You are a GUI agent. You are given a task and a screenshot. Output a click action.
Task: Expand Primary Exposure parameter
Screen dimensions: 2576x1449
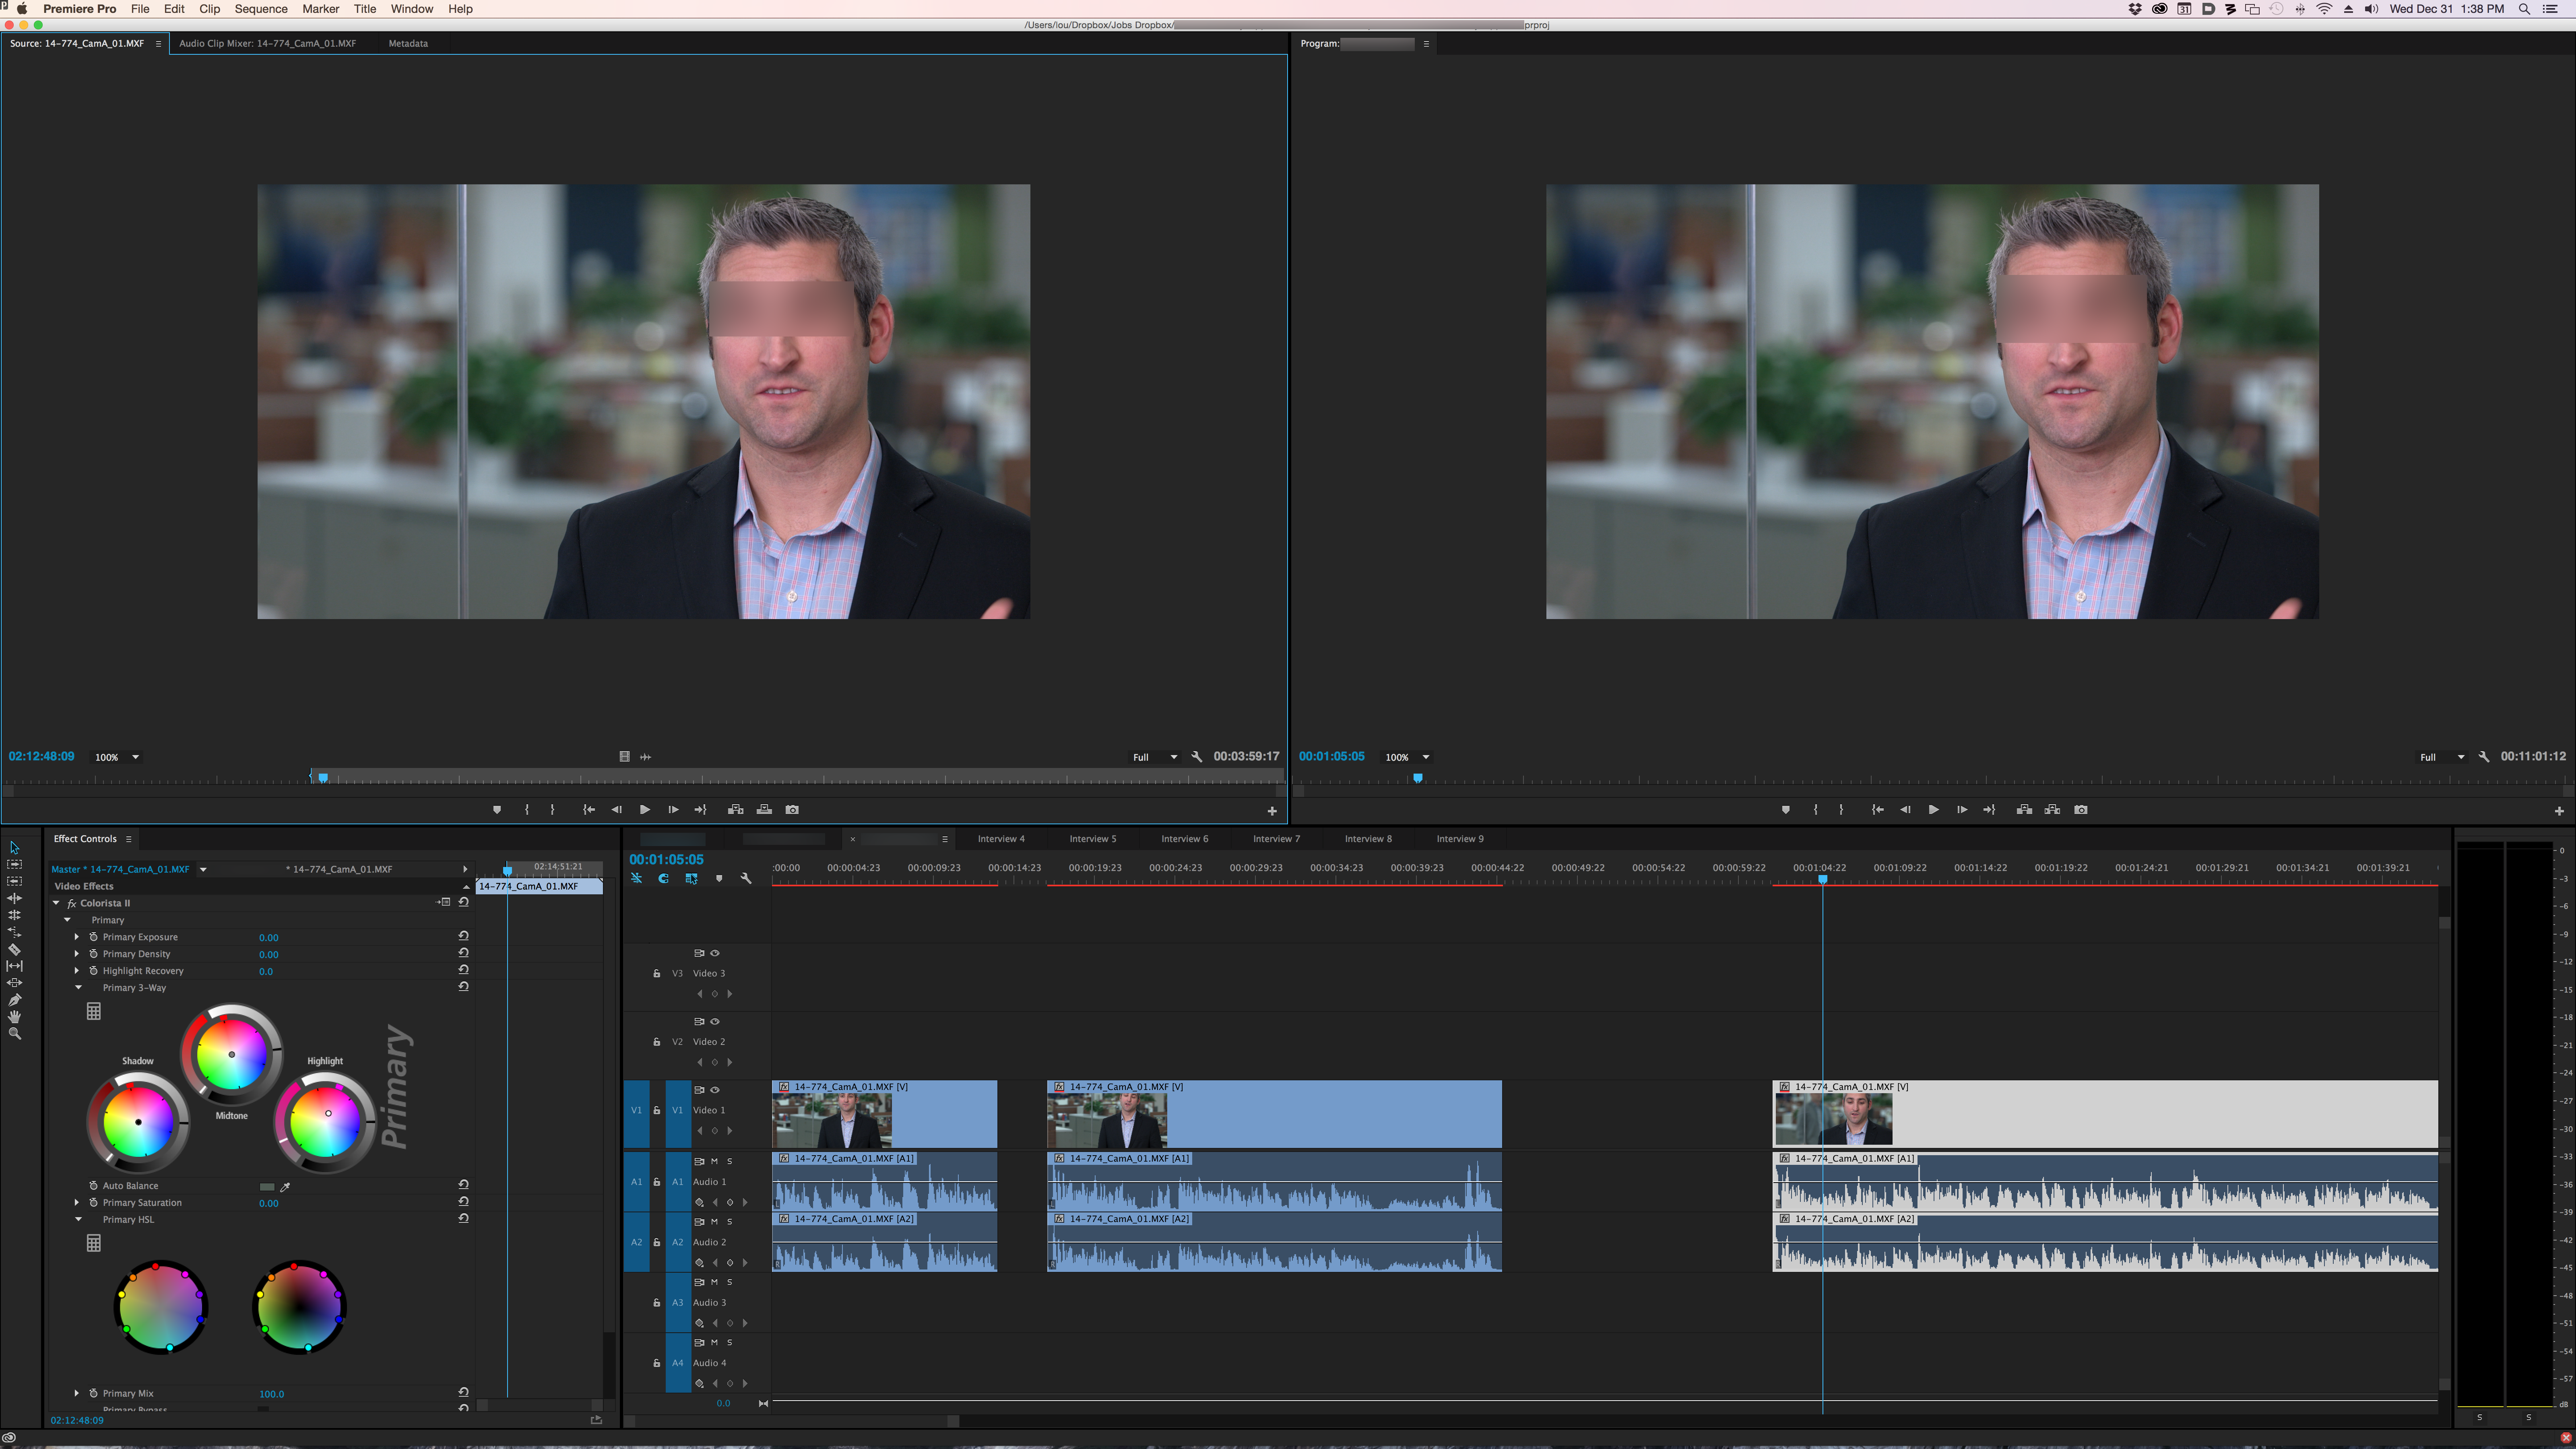(x=76, y=937)
